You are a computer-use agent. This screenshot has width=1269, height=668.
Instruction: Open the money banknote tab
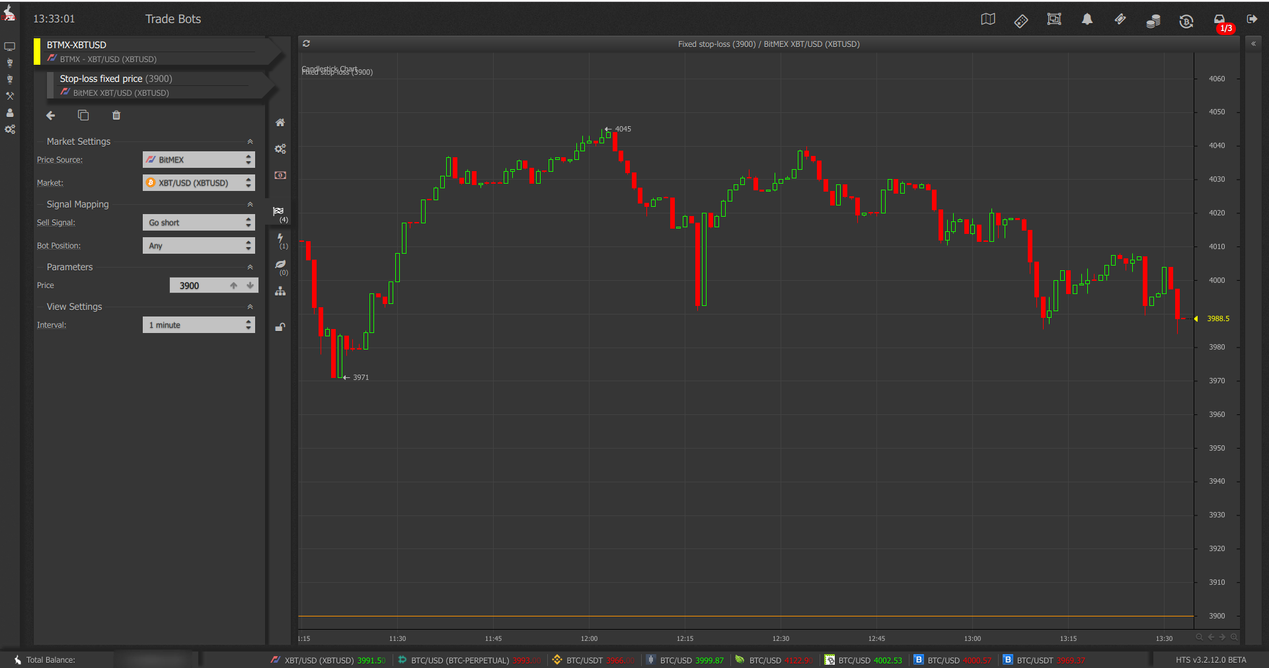pos(280,175)
